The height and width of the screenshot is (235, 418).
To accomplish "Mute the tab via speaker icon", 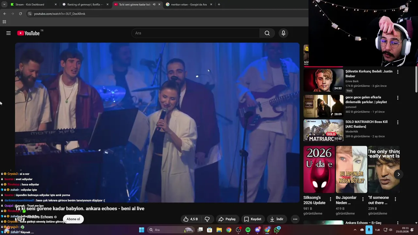I will (154, 5).
